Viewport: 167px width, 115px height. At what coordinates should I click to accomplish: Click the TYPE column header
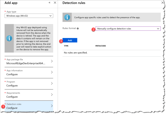pos(66,46)
